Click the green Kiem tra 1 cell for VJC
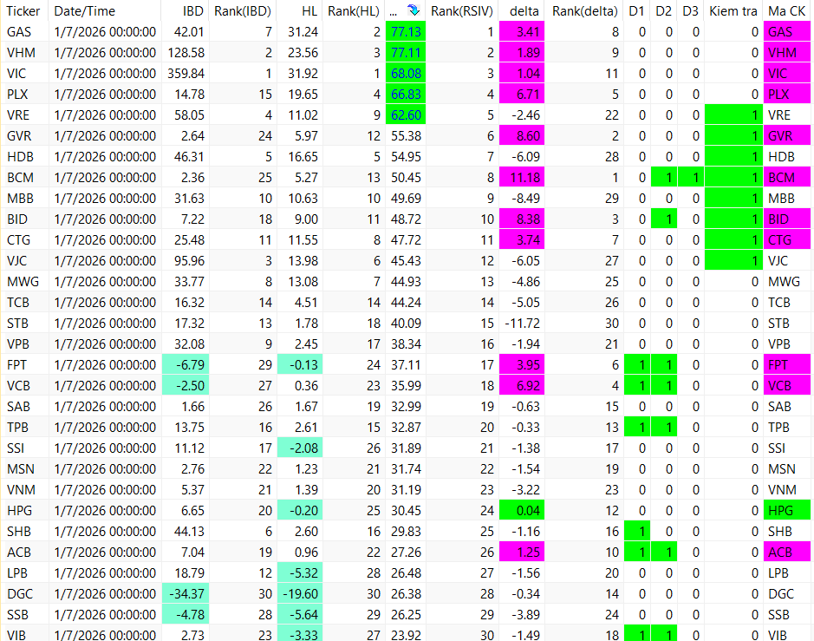Image resolution: width=814 pixels, height=641 pixels. tap(733, 260)
